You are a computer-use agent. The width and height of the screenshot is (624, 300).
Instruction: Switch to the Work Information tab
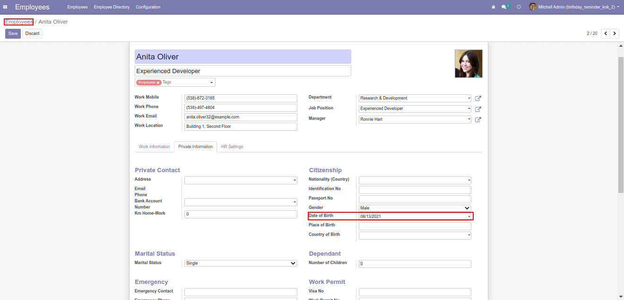154,147
